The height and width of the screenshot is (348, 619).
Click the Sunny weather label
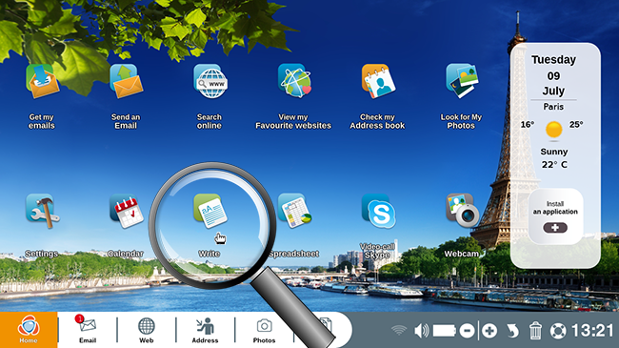coord(554,152)
